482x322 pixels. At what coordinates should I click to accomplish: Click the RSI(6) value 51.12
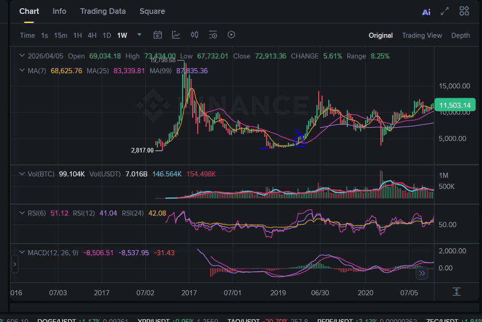click(59, 213)
